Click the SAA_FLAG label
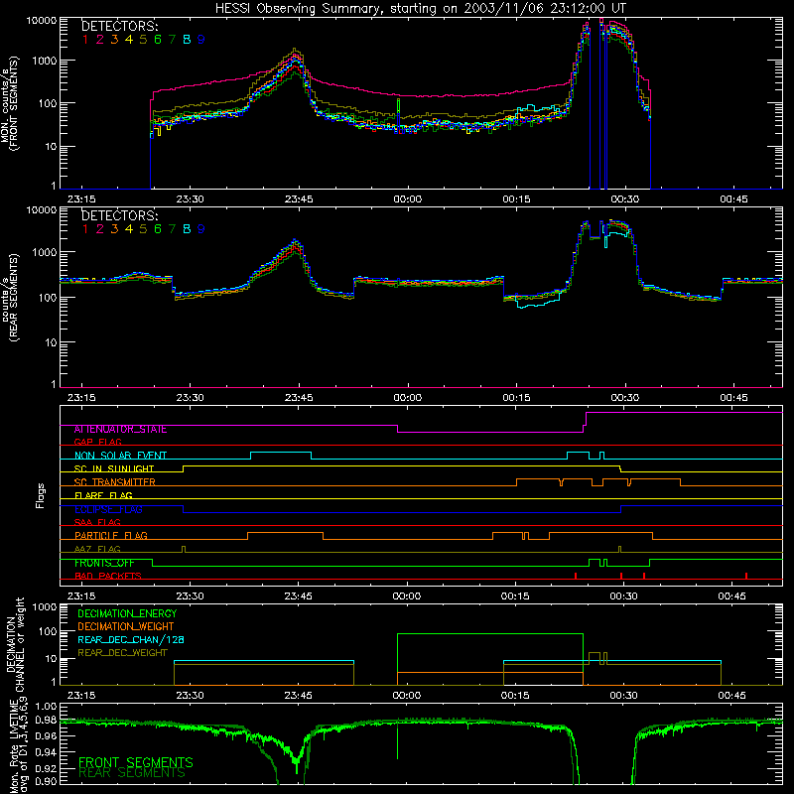794x794 pixels. click(x=97, y=522)
